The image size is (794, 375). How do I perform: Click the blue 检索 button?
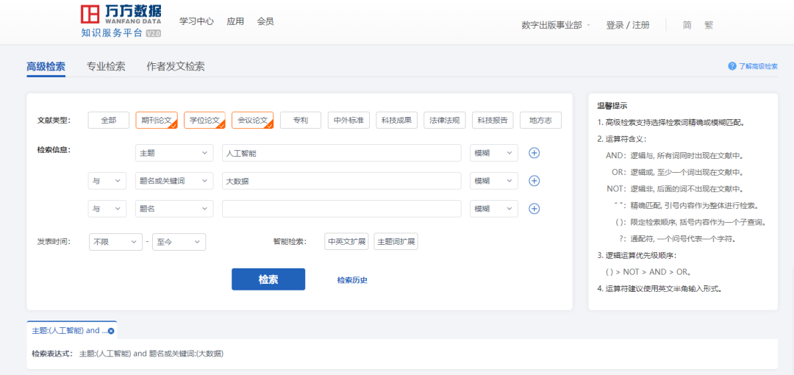268,279
